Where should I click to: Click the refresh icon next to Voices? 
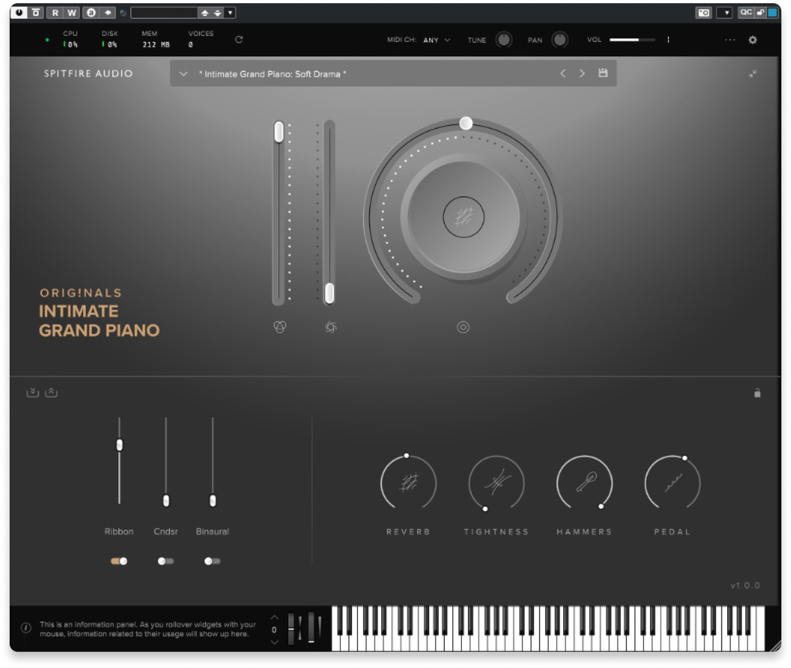point(239,39)
